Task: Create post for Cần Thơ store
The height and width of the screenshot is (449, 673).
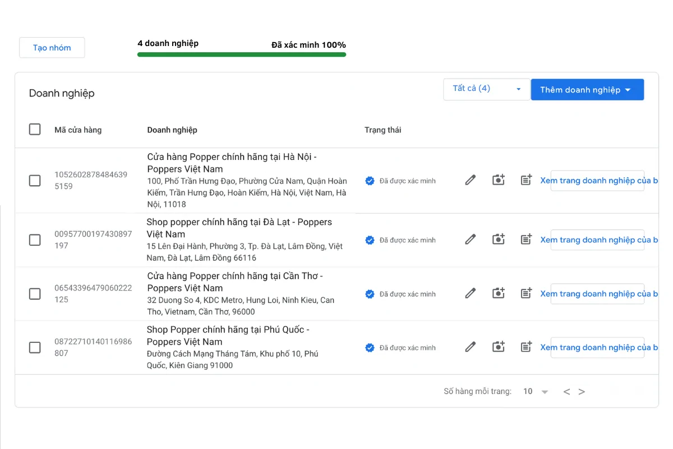Action: click(x=526, y=294)
